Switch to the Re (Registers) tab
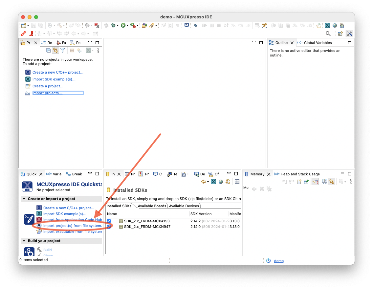Image resolution: width=373 pixels, height=289 pixels. click(x=47, y=43)
